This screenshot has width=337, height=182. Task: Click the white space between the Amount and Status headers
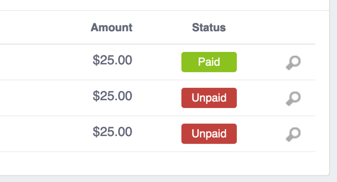(x=162, y=28)
